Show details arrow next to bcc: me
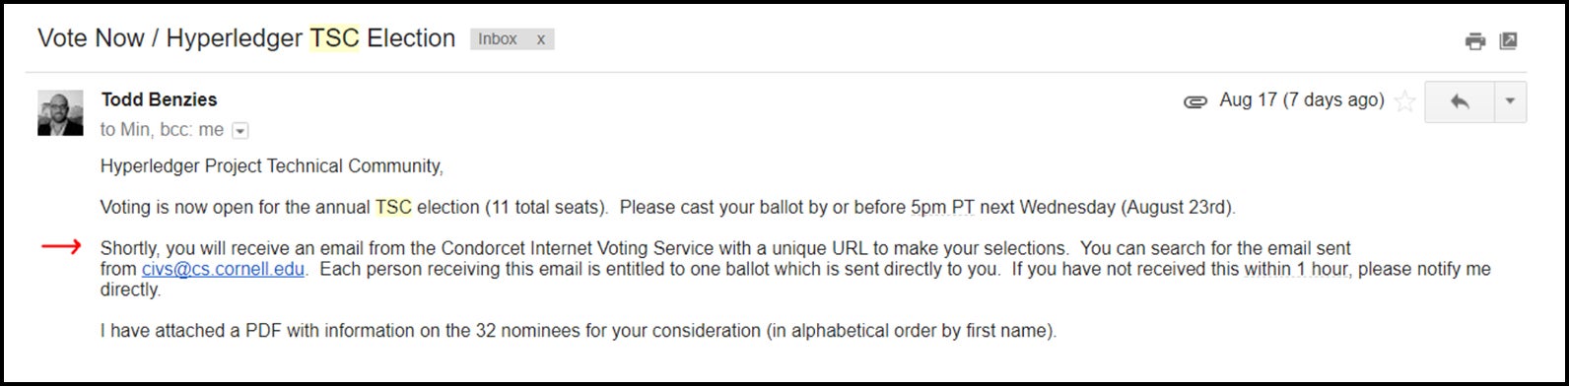The image size is (1569, 387). pyautogui.click(x=240, y=130)
